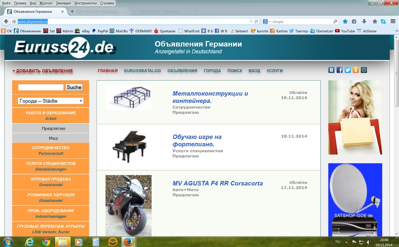Open the Файл menu
The image size is (399, 247).
[6, 3]
